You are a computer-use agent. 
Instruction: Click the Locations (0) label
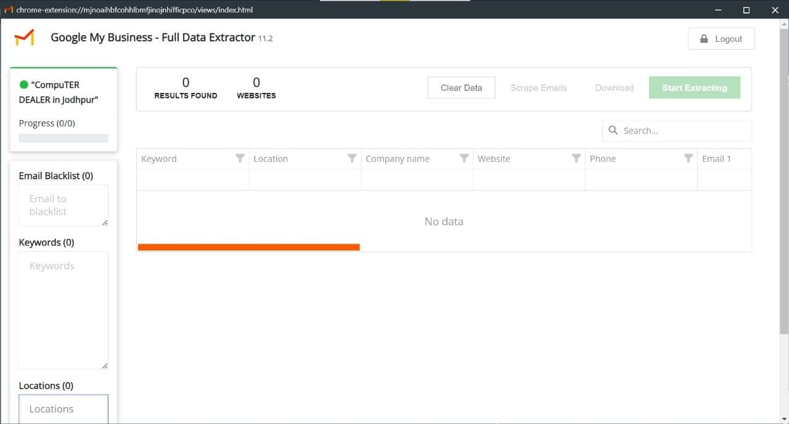[46, 386]
